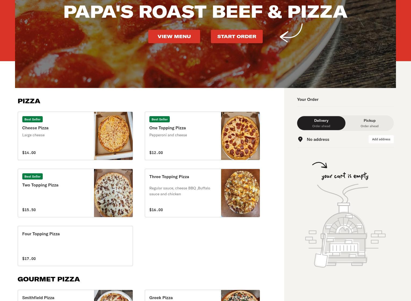Click the Start Order button
Image resolution: width=411 pixels, height=301 pixels.
point(237,36)
